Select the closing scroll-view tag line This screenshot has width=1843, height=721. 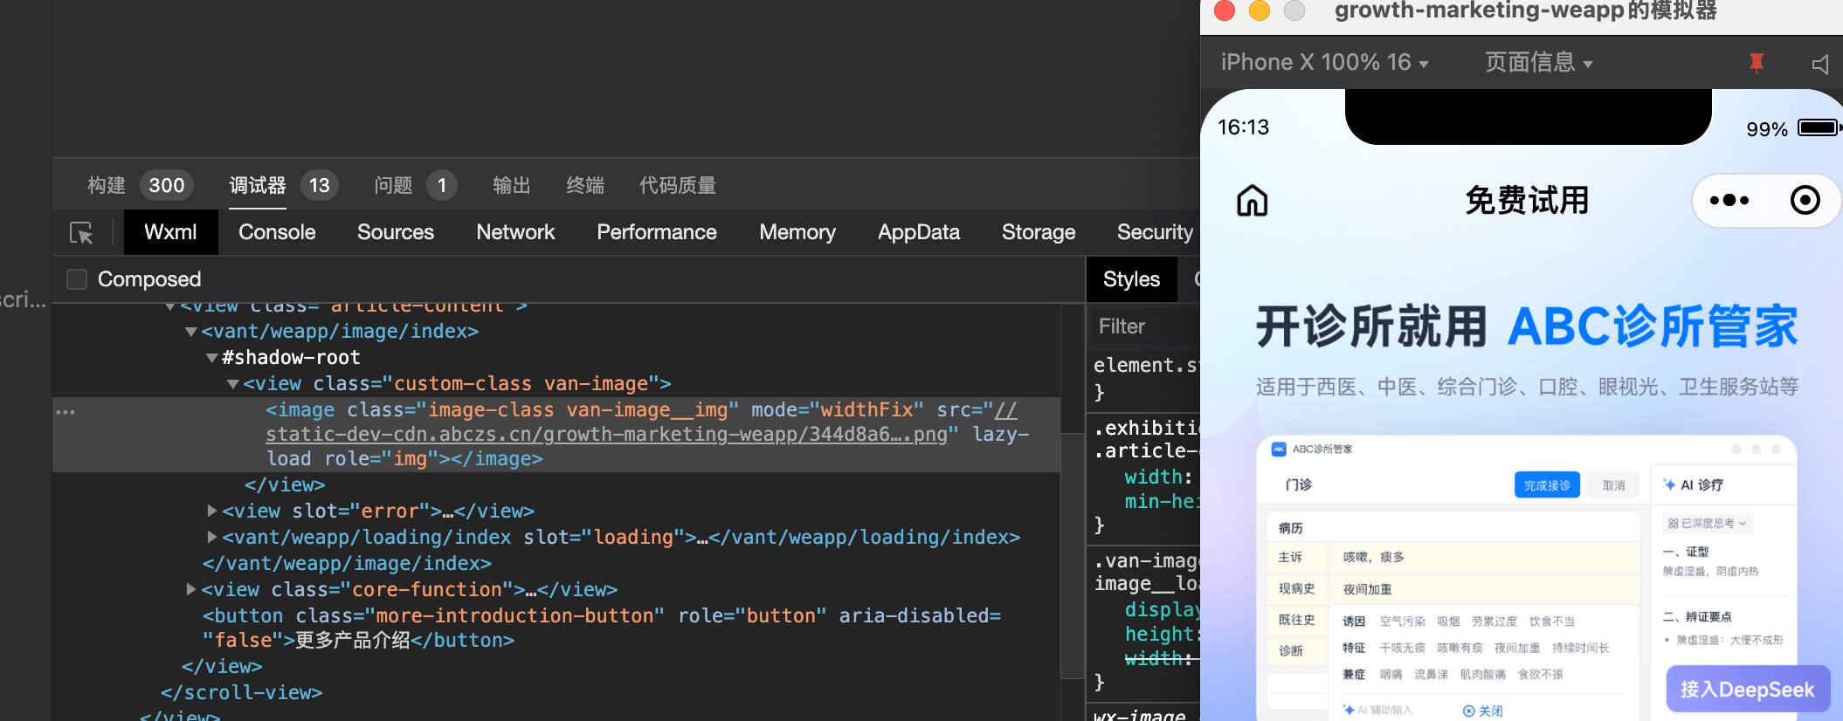point(242,693)
